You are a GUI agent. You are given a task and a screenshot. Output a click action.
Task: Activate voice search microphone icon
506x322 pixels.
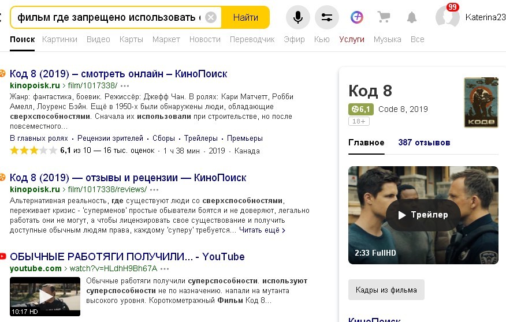pyautogui.click(x=298, y=17)
